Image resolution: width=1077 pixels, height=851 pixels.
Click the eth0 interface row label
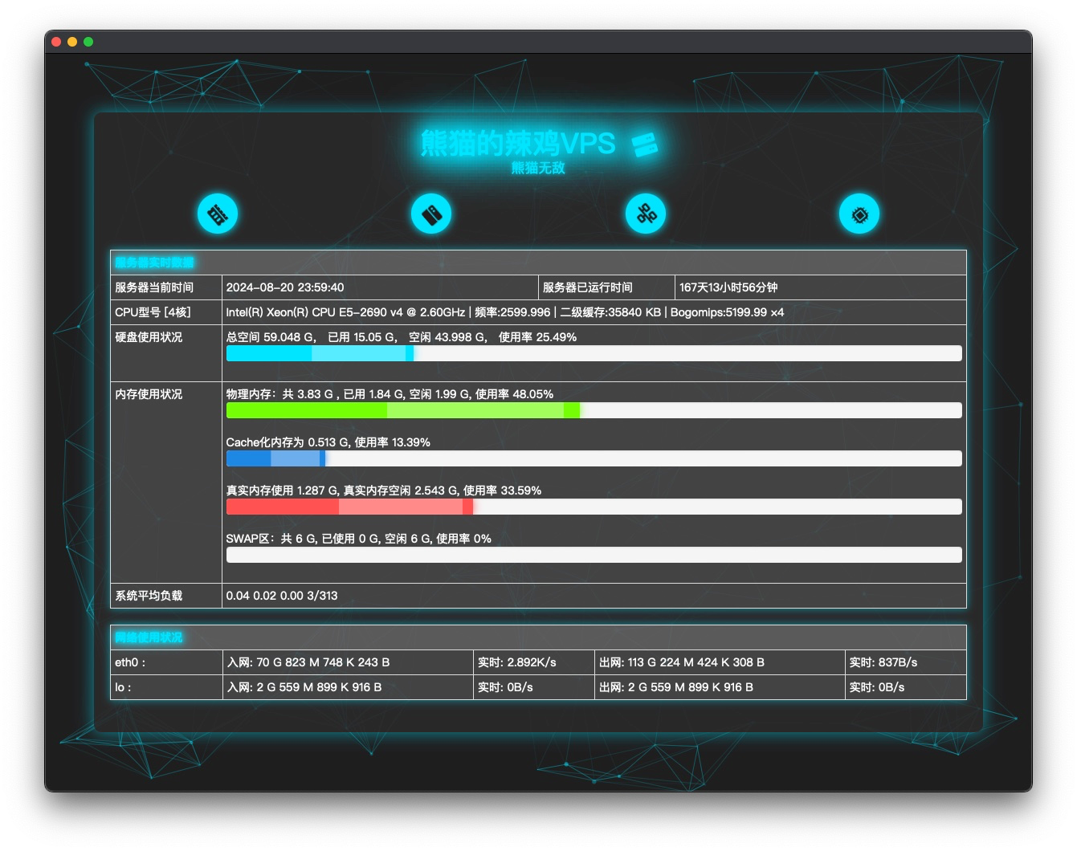130,662
